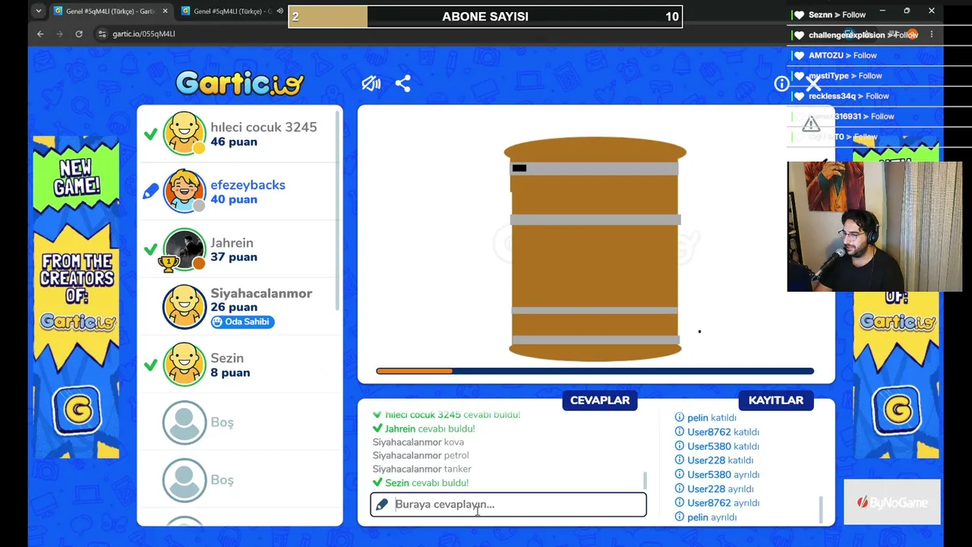Click the 'Siyahacalanmor tanker' answer

click(422, 469)
